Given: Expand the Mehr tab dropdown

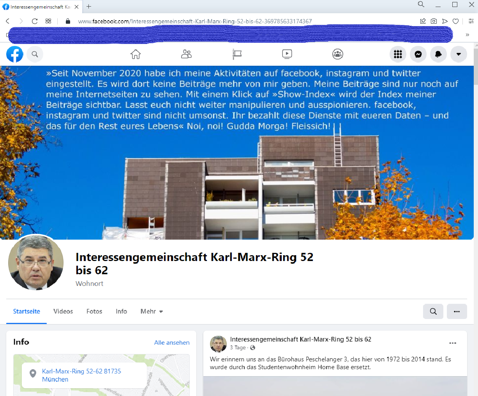Looking at the screenshot, I should click(152, 311).
